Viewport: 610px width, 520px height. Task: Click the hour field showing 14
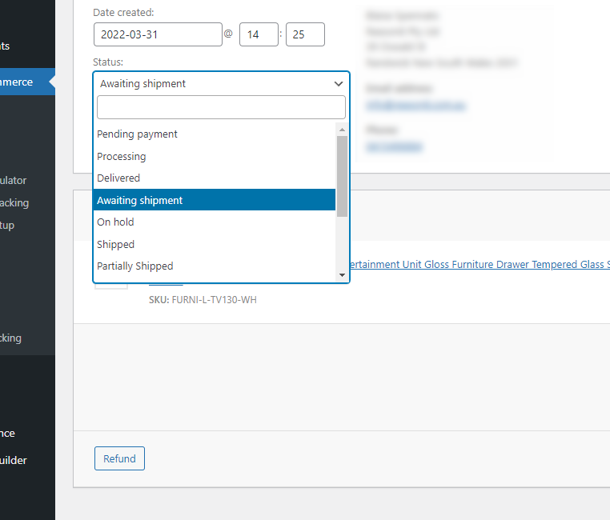(x=258, y=34)
